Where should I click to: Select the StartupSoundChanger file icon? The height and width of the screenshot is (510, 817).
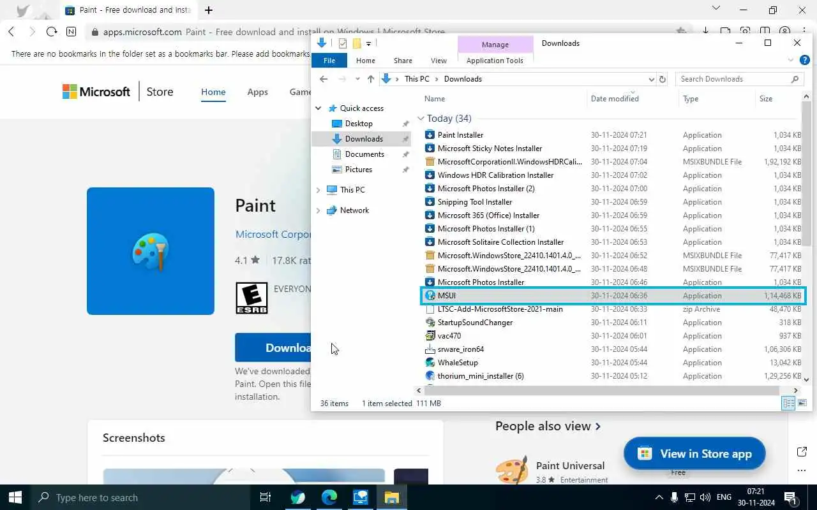point(430,323)
